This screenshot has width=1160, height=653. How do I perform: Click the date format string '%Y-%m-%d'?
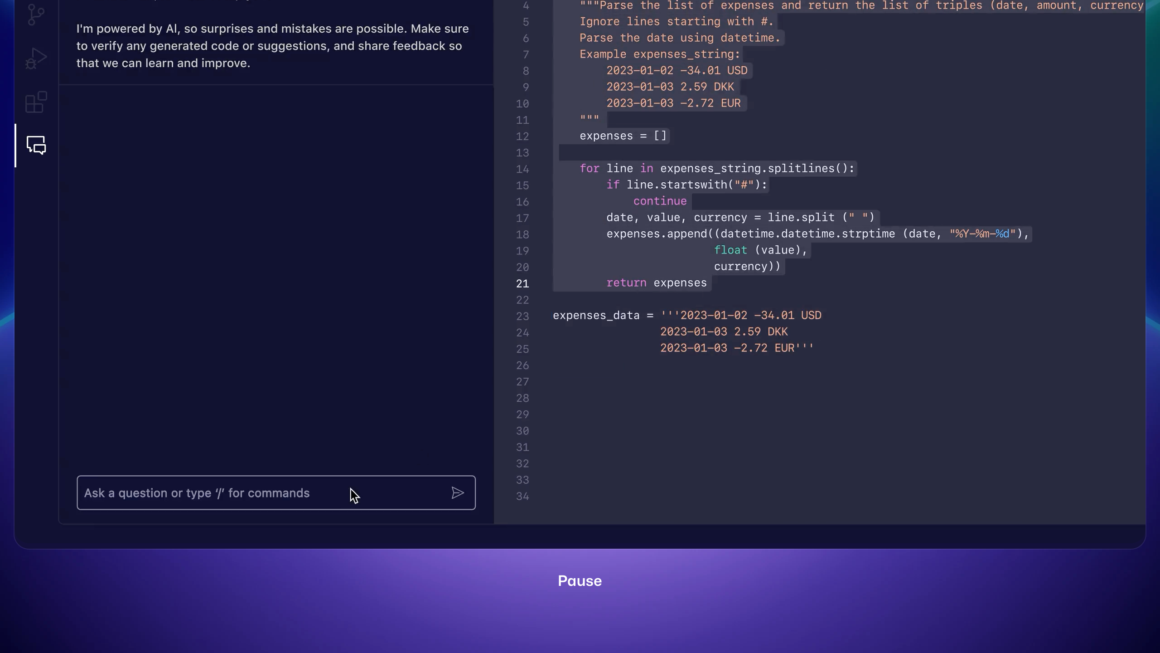[982, 234]
